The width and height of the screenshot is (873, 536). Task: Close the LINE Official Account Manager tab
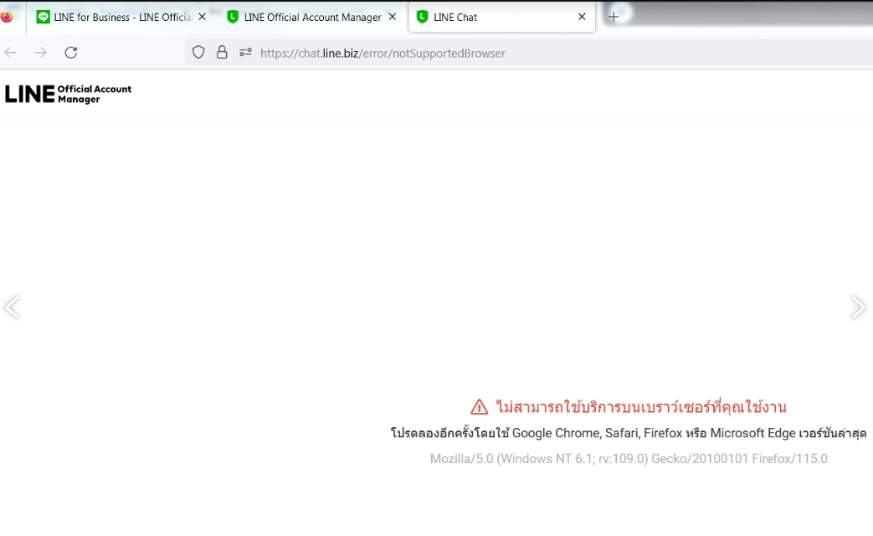pos(393,18)
